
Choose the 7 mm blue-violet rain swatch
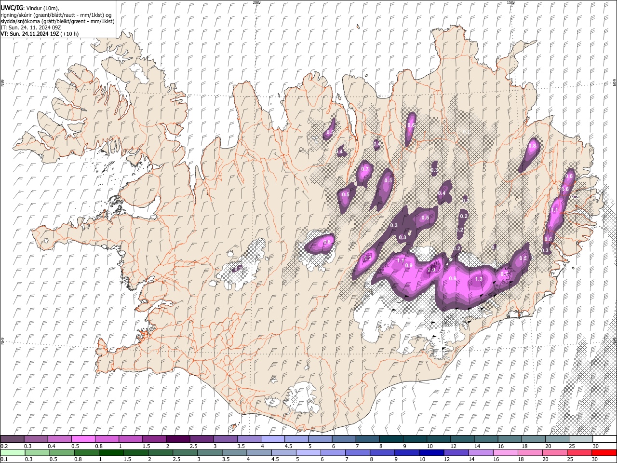[x=357, y=452]
